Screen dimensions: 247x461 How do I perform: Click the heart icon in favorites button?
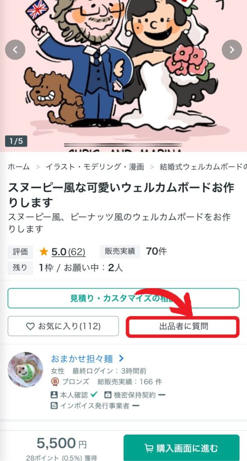(x=30, y=326)
